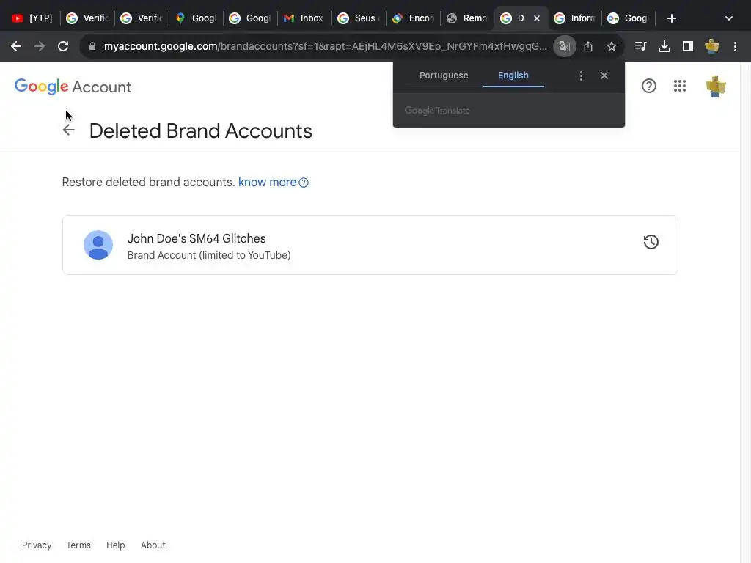Reload the current page

[63, 46]
